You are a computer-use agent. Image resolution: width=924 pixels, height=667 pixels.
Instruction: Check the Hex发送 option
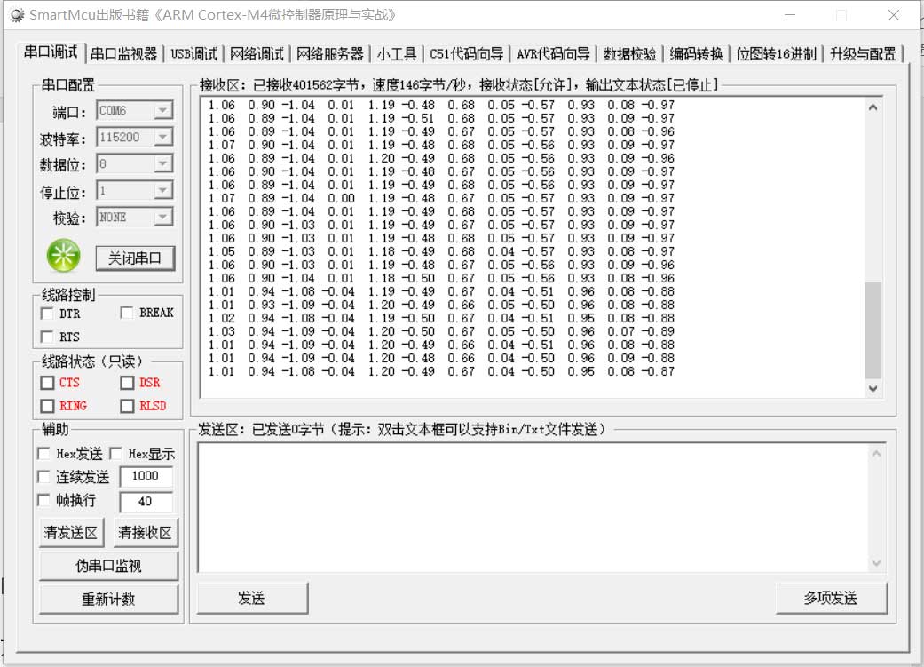[43, 454]
